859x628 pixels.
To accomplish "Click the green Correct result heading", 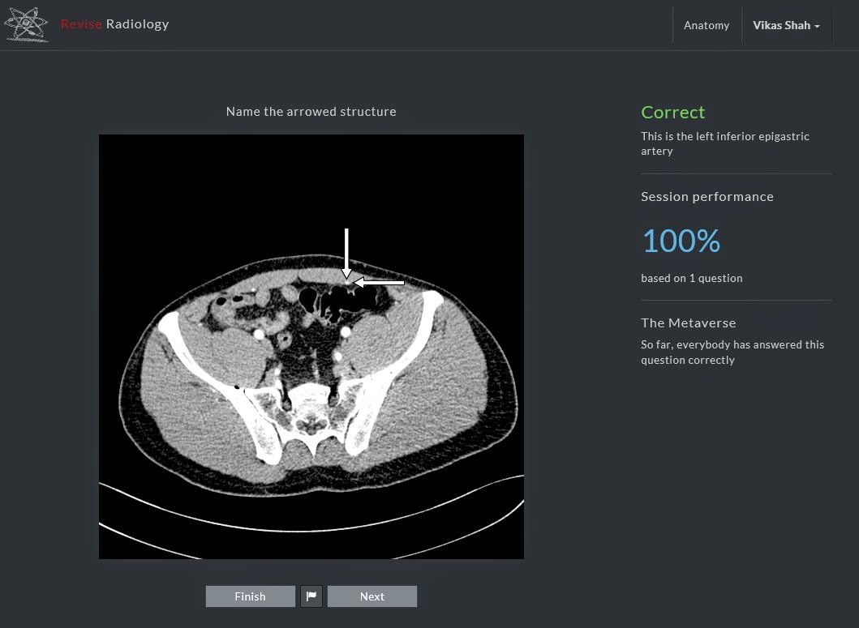I will coord(672,113).
